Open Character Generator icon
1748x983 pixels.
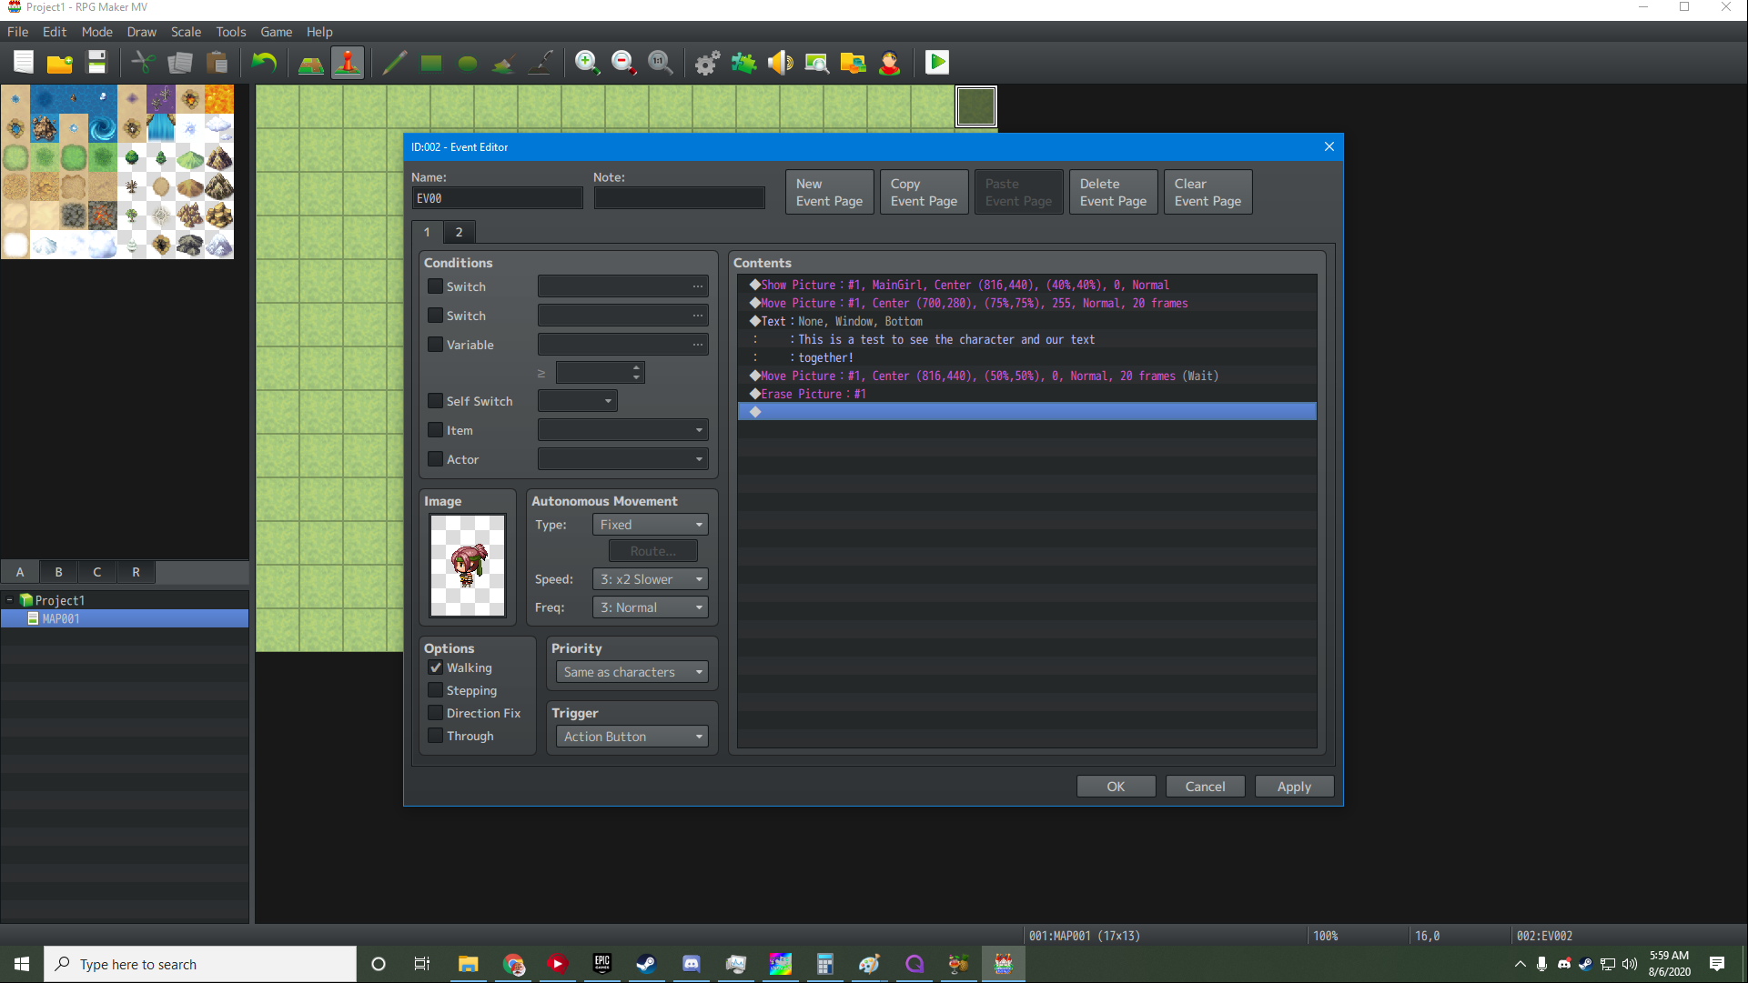[x=889, y=63]
